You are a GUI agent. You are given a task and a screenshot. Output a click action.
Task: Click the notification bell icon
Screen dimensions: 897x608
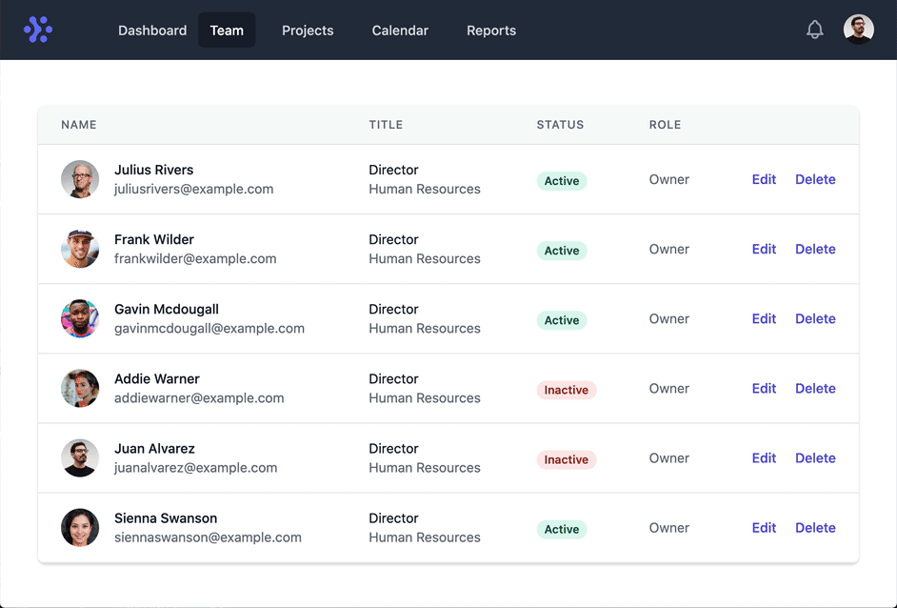pyautogui.click(x=814, y=30)
